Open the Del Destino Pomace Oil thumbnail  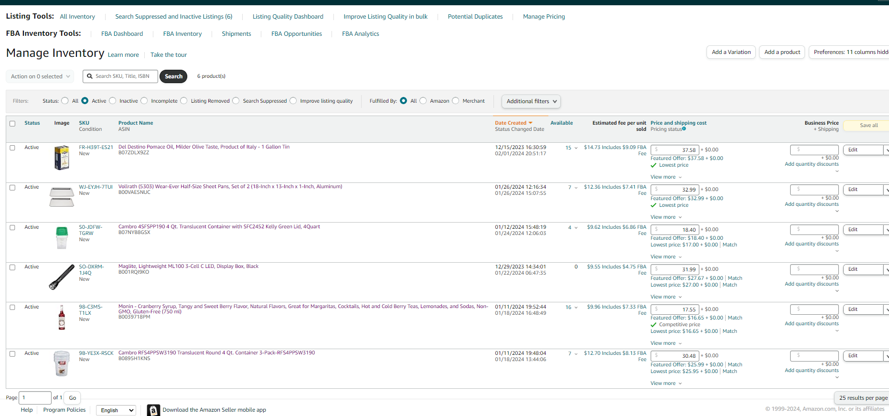62,158
